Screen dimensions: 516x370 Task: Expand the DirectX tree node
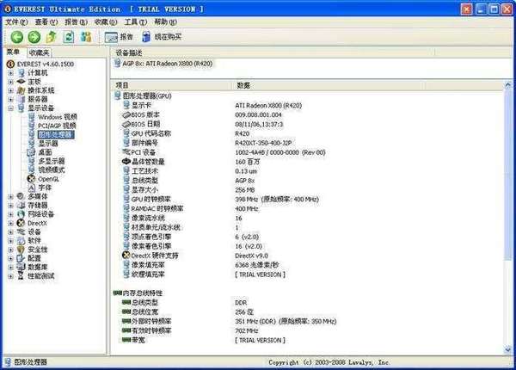(x=10, y=223)
